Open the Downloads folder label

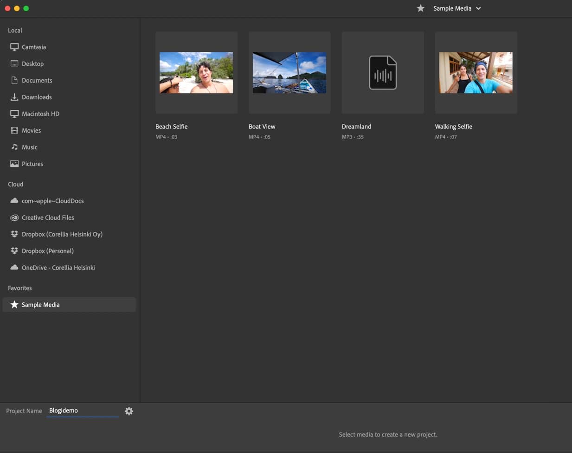pos(37,97)
